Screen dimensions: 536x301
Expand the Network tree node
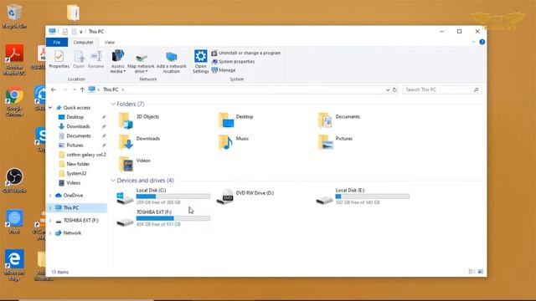pos(50,232)
